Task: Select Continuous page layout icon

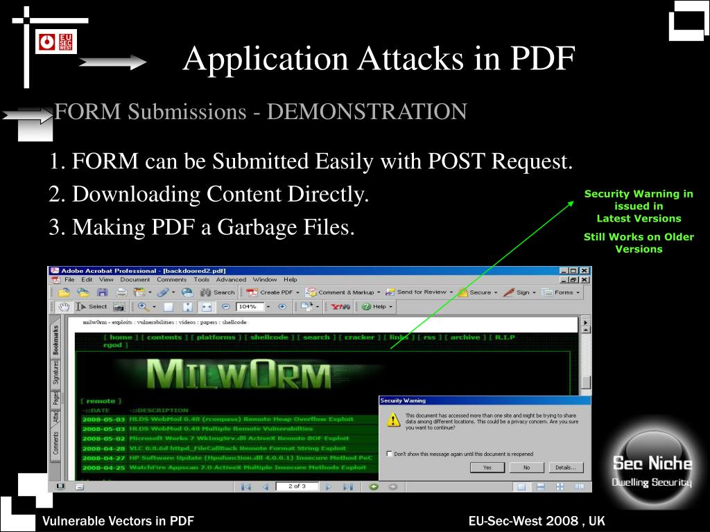Action: click(x=541, y=487)
